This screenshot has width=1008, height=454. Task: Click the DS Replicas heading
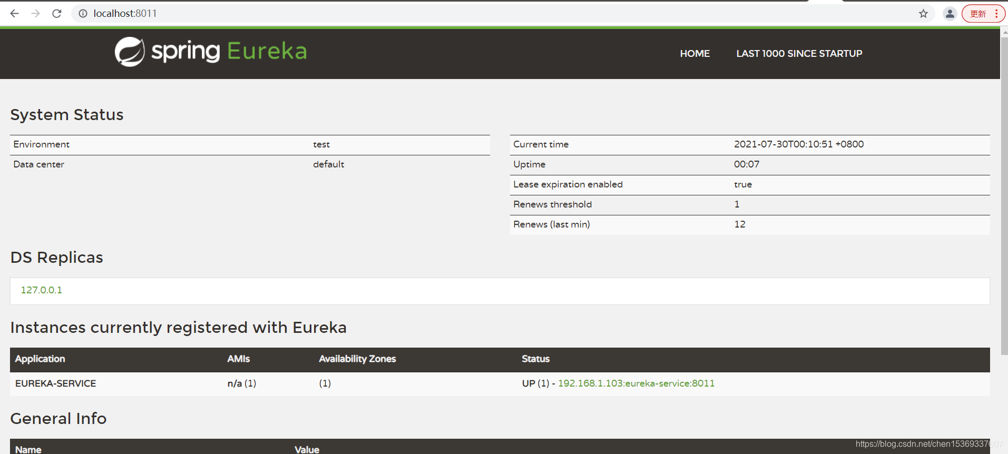click(x=57, y=258)
